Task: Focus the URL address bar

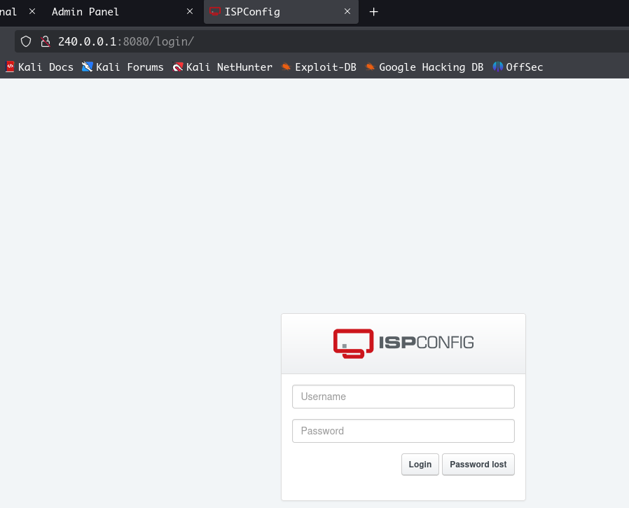Action: [x=321, y=41]
